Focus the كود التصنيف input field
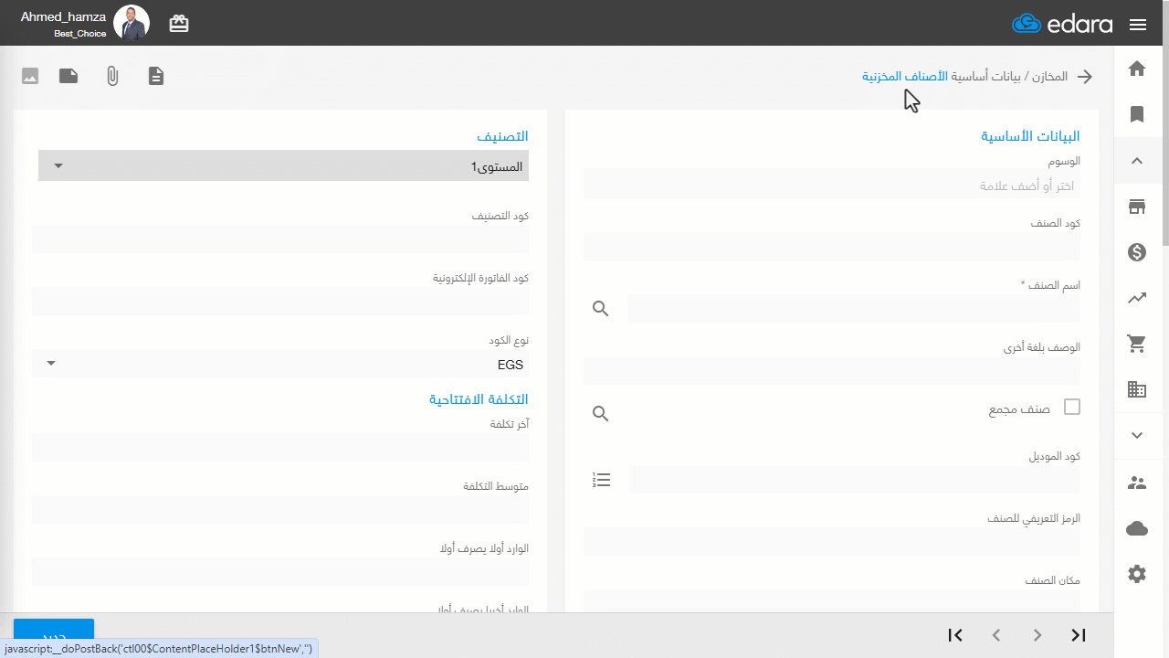The height and width of the screenshot is (658, 1169). (x=280, y=239)
